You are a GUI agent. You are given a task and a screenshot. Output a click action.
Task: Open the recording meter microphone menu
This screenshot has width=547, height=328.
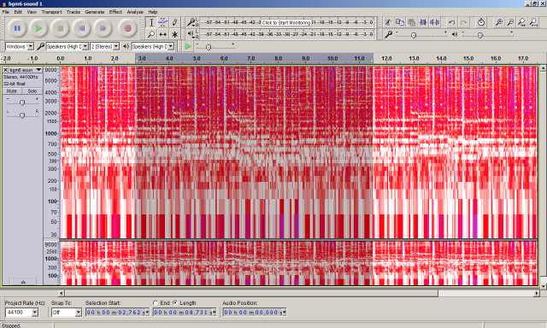pos(191,23)
